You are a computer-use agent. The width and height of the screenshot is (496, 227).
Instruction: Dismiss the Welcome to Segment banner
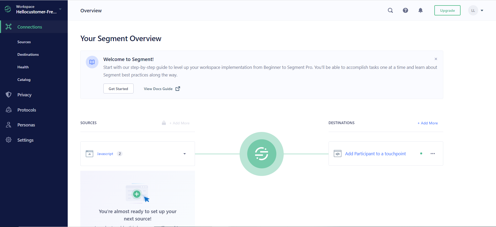tap(436, 59)
